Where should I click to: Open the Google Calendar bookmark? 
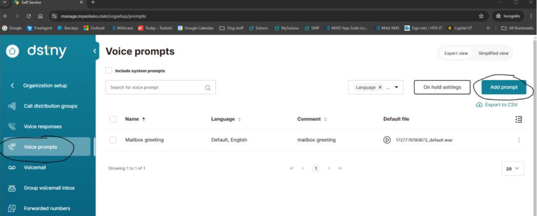coord(196,28)
